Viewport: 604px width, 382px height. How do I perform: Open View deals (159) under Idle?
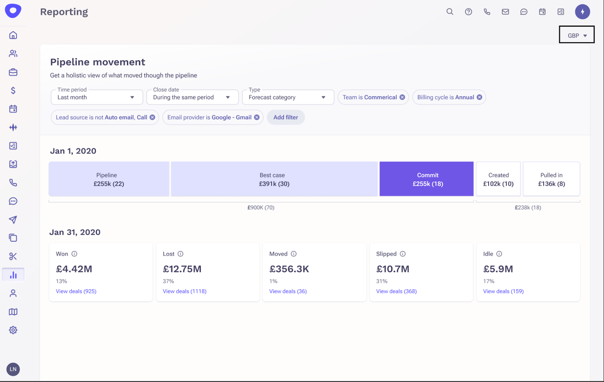pyautogui.click(x=503, y=291)
